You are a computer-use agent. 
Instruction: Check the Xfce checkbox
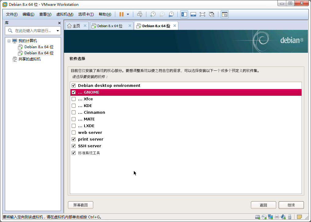tap(73, 99)
